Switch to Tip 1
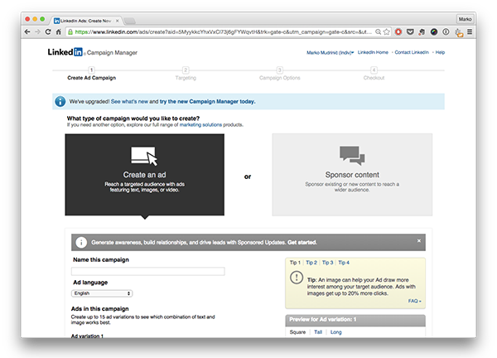Viewport: 497px width, 358px height. pyautogui.click(x=295, y=263)
